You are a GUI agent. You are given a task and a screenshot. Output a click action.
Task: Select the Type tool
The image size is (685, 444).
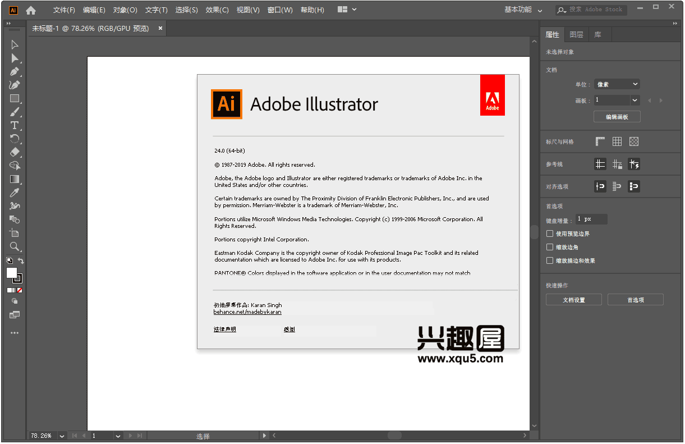pos(15,126)
